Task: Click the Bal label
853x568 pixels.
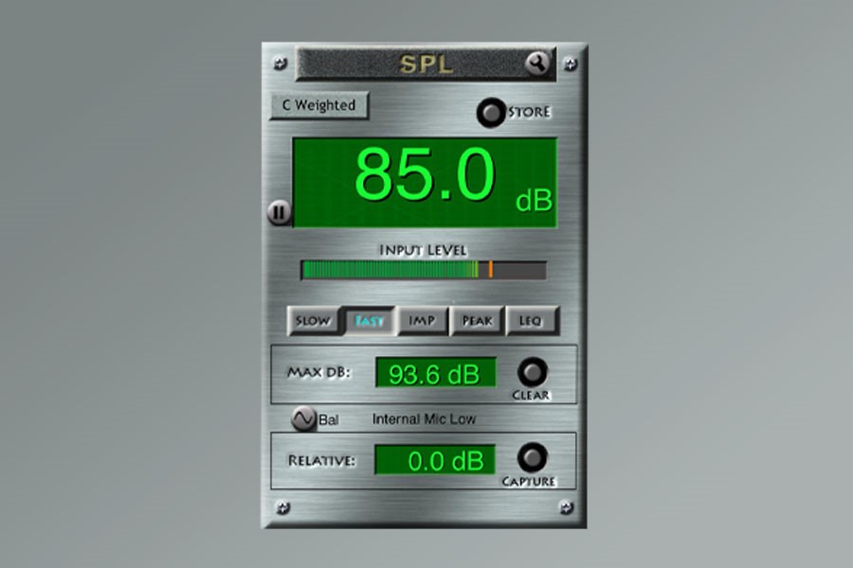Action: 329,419
